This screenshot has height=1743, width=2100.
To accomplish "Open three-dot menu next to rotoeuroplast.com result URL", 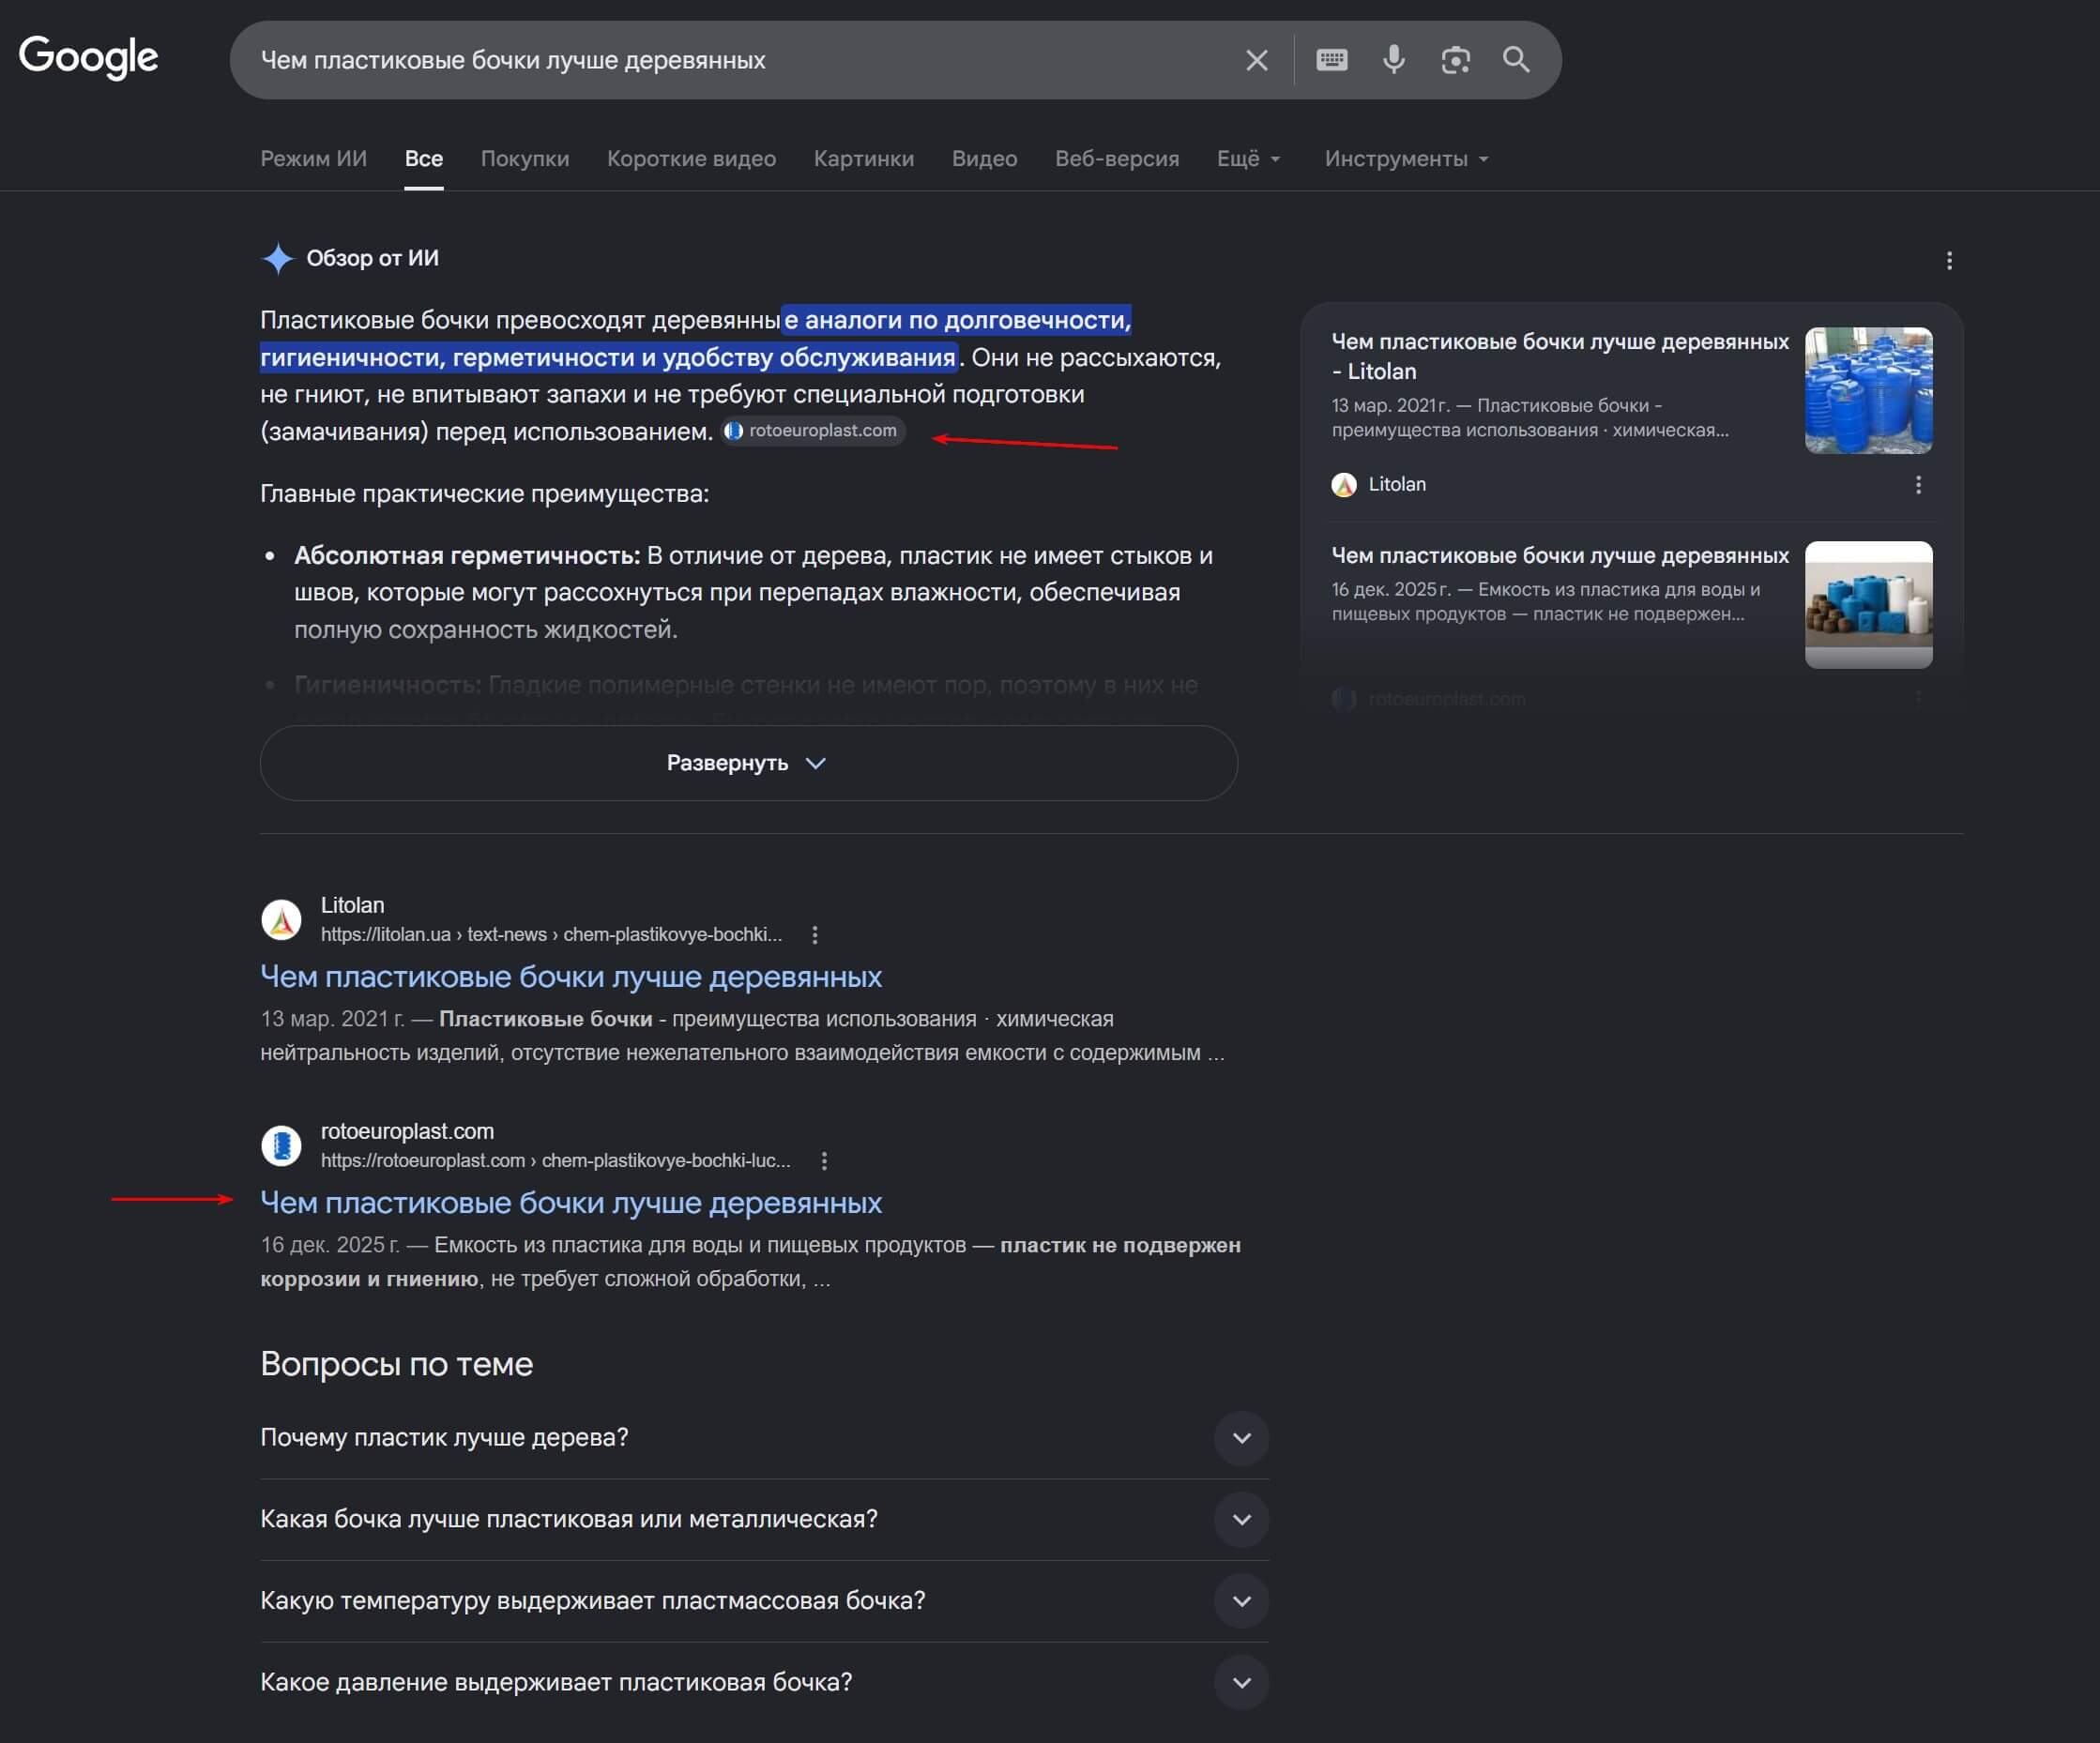I will 824,1161.
